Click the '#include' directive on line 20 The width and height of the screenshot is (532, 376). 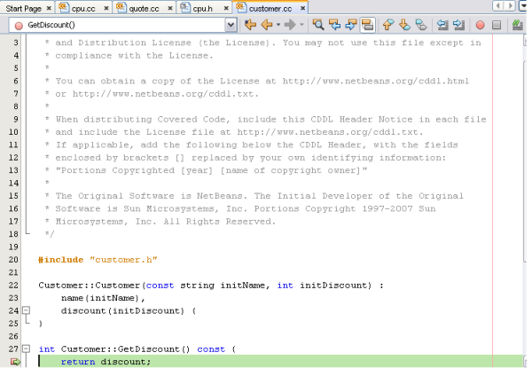pyautogui.click(x=60, y=260)
